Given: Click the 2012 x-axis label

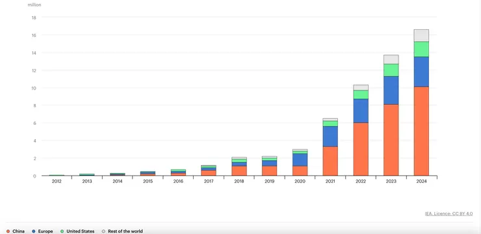Looking at the screenshot, I should pos(57,181).
